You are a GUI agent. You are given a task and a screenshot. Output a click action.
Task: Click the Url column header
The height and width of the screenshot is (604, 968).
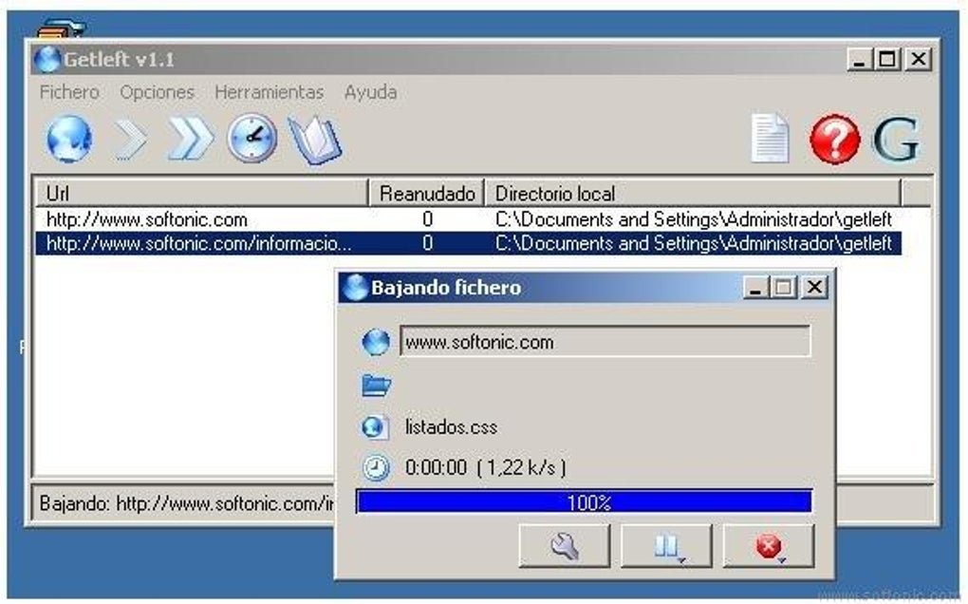(x=202, y=194)
